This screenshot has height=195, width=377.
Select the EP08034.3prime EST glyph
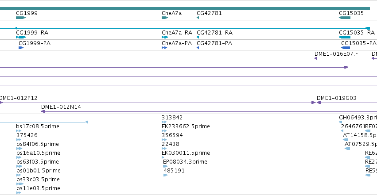coord(165,166)
